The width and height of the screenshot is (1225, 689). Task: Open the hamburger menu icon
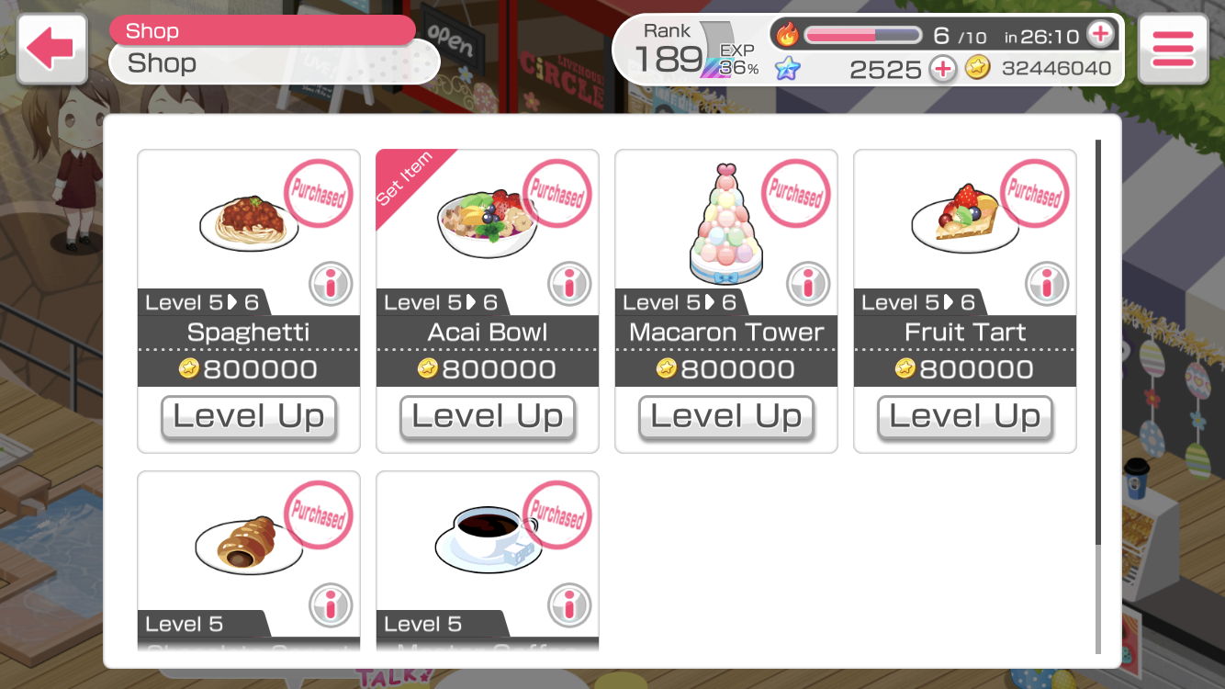point(1173,49)
